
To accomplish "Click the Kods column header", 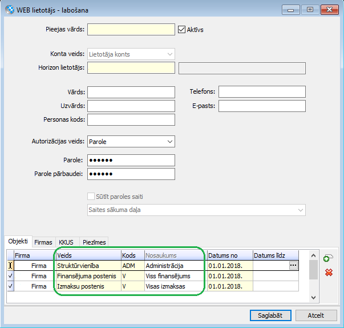I will point(133,255).
